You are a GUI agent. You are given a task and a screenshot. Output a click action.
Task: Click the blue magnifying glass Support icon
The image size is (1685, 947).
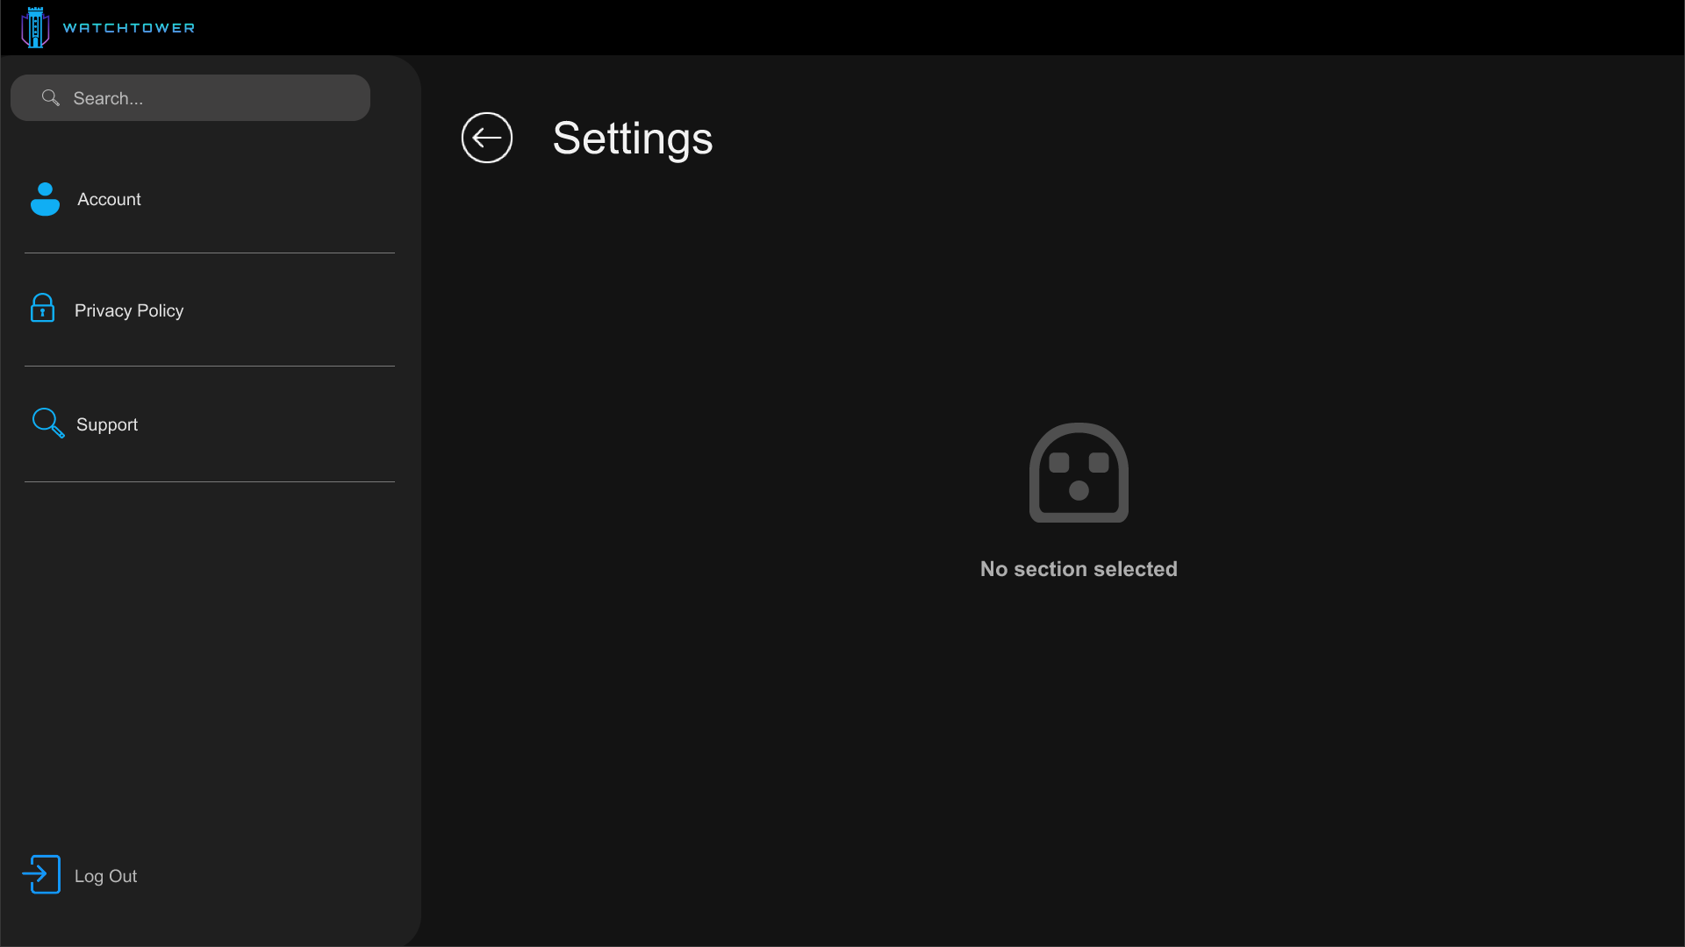point(48,423)
